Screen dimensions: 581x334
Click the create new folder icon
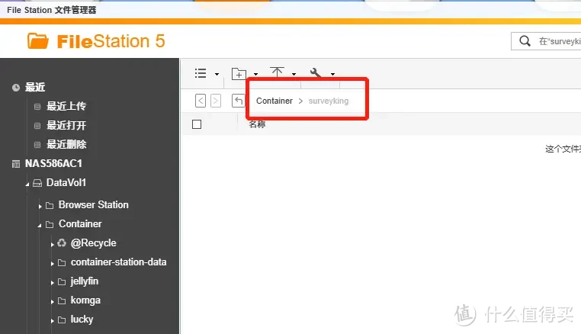(x=239, y=74)
